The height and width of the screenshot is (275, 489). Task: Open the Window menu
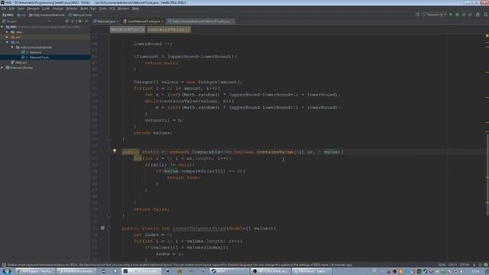(124, 8)
